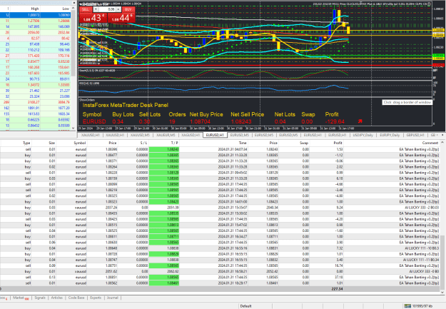This screenshot has height=309, width=446.
Task: Select the xauusd trade with T/P 2051.39
Action: click(220, 208)
